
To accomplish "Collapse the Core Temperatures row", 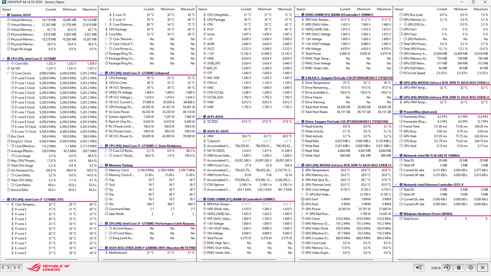I will tap(8, 204).
